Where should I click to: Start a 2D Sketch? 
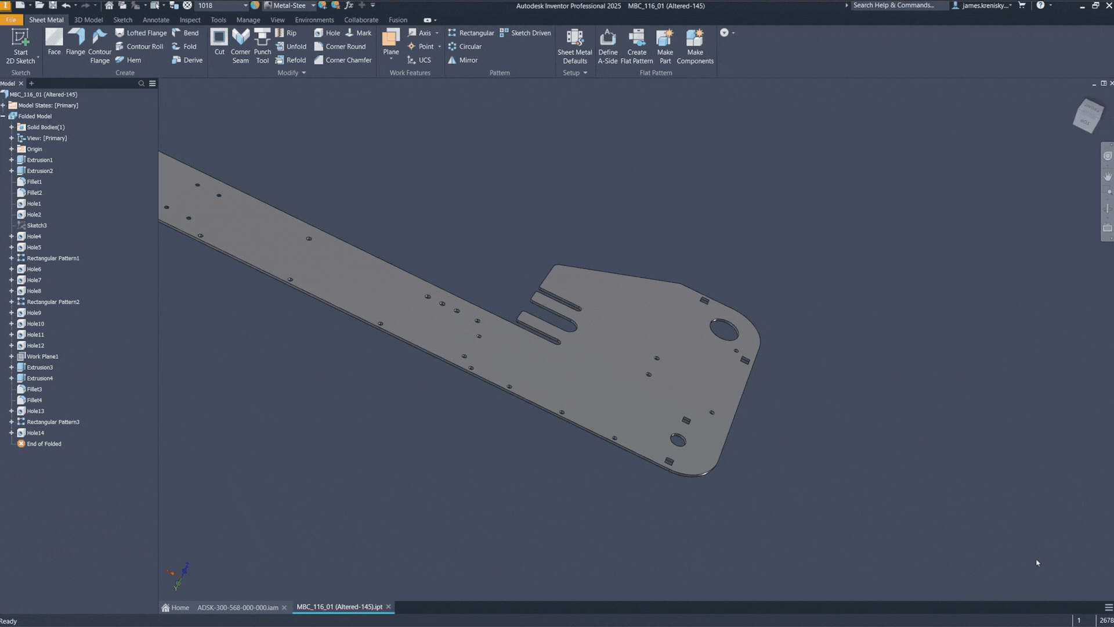(x=20, y=46)
